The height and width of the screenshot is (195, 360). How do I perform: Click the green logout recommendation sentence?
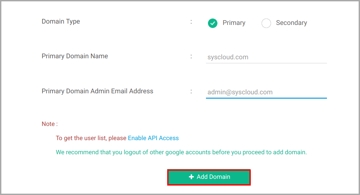click(x=181, y=152)
